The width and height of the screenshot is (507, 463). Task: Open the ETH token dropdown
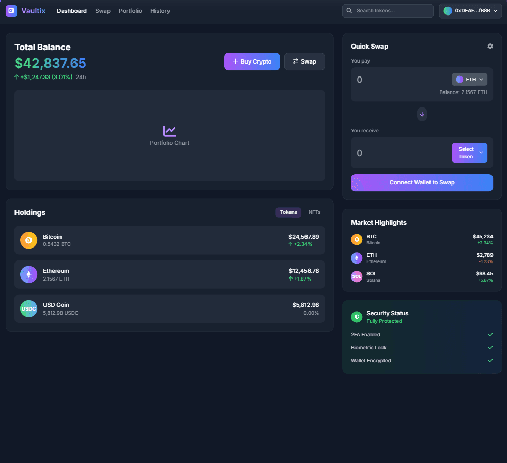tap(469, 79)
